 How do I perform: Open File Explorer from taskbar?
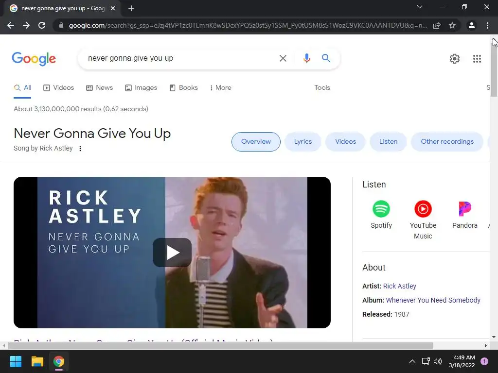tap(37, 361)
